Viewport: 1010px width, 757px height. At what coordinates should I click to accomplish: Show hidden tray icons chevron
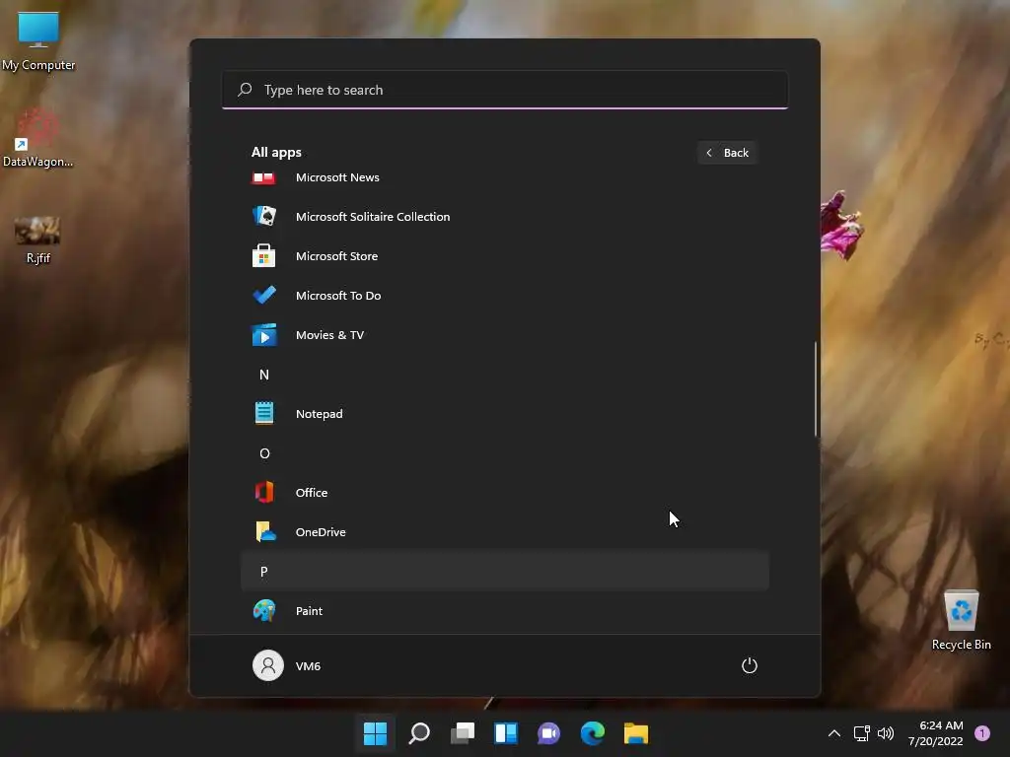click(834, 733)
